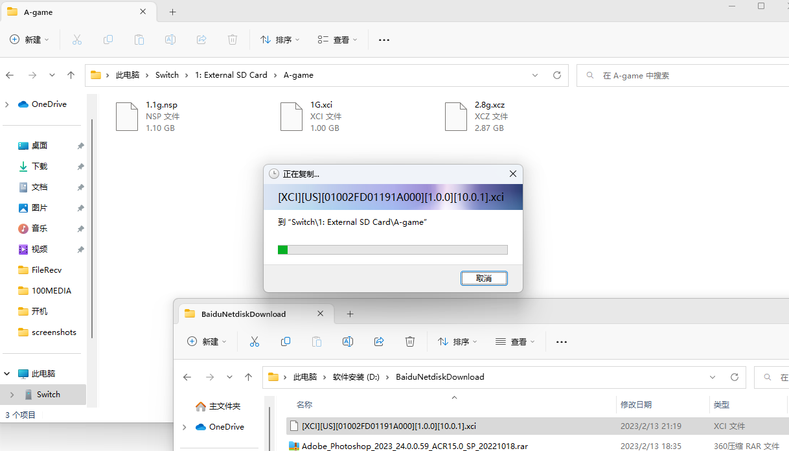
Task: Cancel the copy with the 取消 button
Action: click(483, 278)
